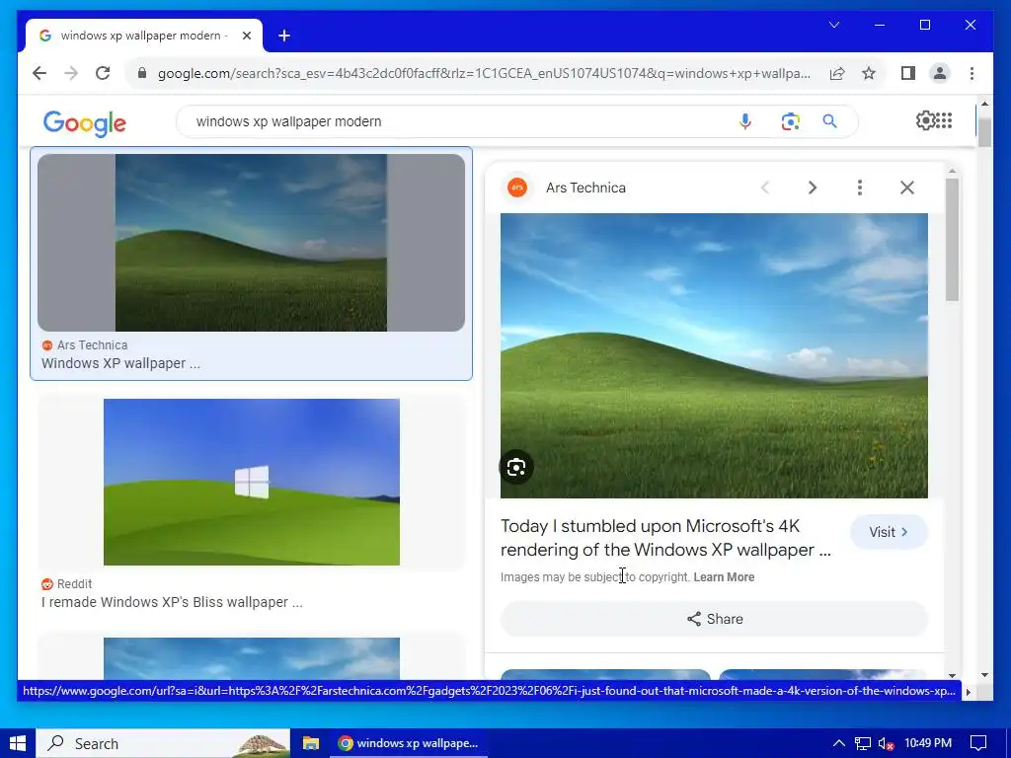1011x758 pixels.
Task: Click the Ars Technica round logo in preview
Action: (x=517, y=188)
